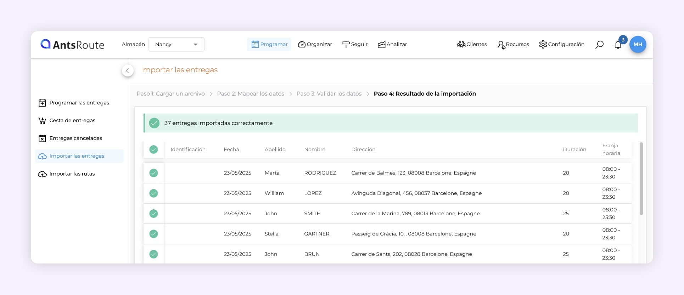This screenshot has height=295, width=684.
Task: Click the table vertical scrollbar
Action: tap(641, 179)
